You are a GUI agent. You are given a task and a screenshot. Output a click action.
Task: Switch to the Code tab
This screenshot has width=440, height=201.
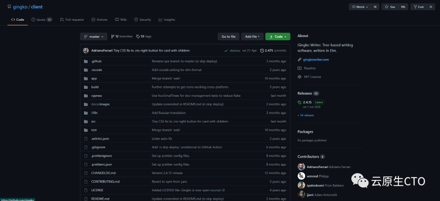click(18, 20)
